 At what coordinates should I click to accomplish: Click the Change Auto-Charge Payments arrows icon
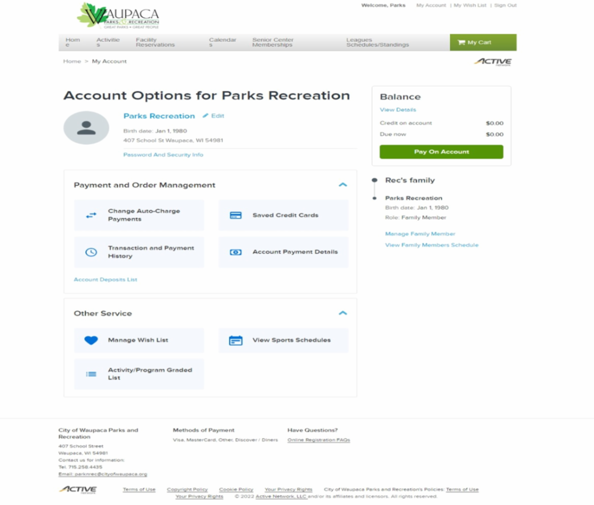tap(91, 215)
